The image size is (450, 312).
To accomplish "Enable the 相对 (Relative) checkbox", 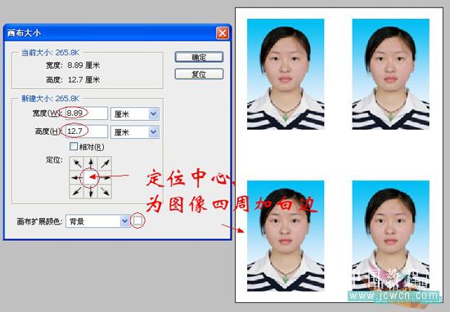I will pyautogui.click(x=74, y=146).
